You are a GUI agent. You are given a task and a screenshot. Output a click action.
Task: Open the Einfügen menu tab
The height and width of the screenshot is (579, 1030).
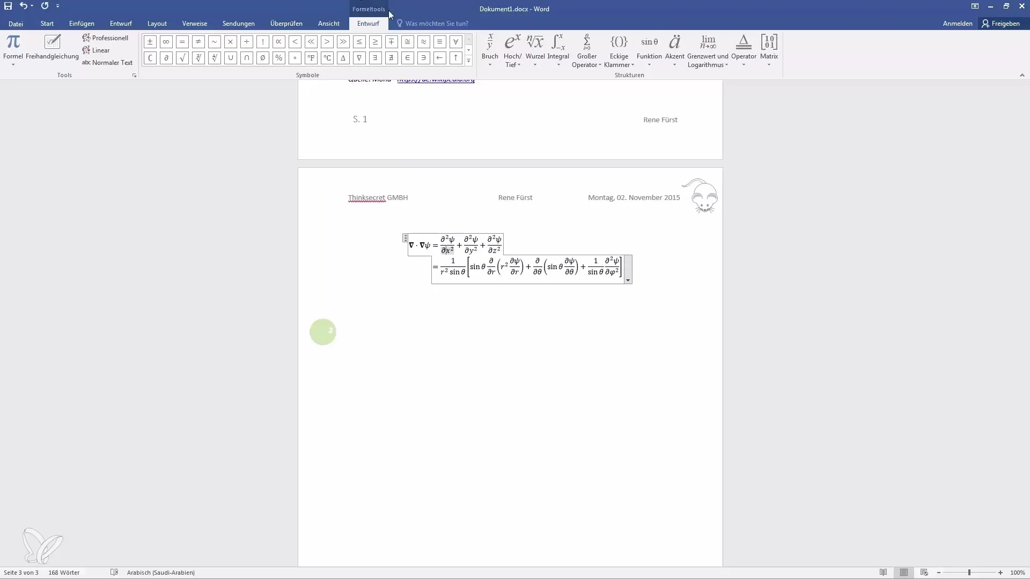pyautogui.click(x=80, y=24)
